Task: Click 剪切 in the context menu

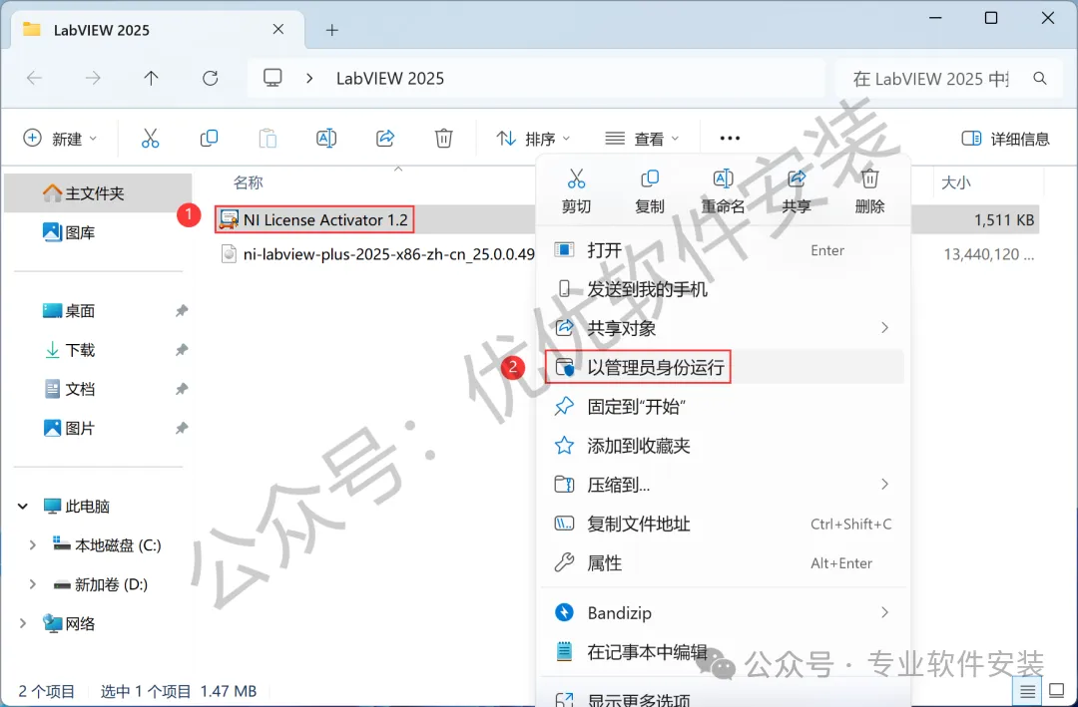Action: 576,191
